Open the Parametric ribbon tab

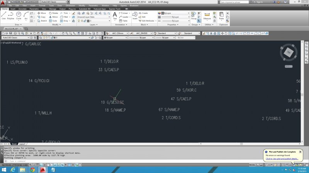(34, 9)
